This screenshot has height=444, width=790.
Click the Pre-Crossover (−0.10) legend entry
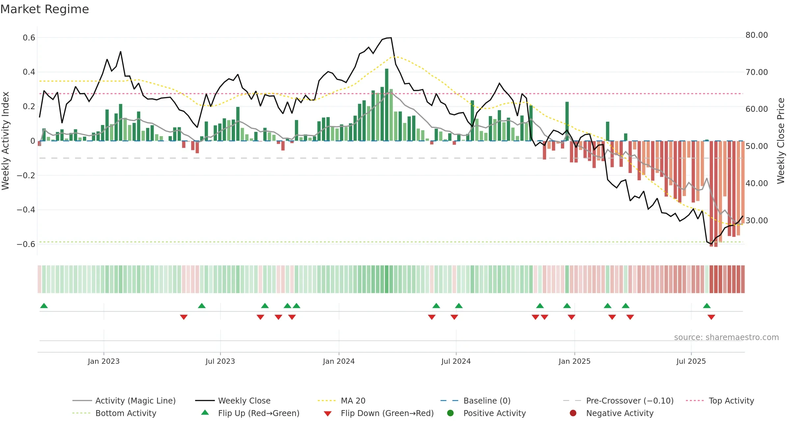[619, 401]
